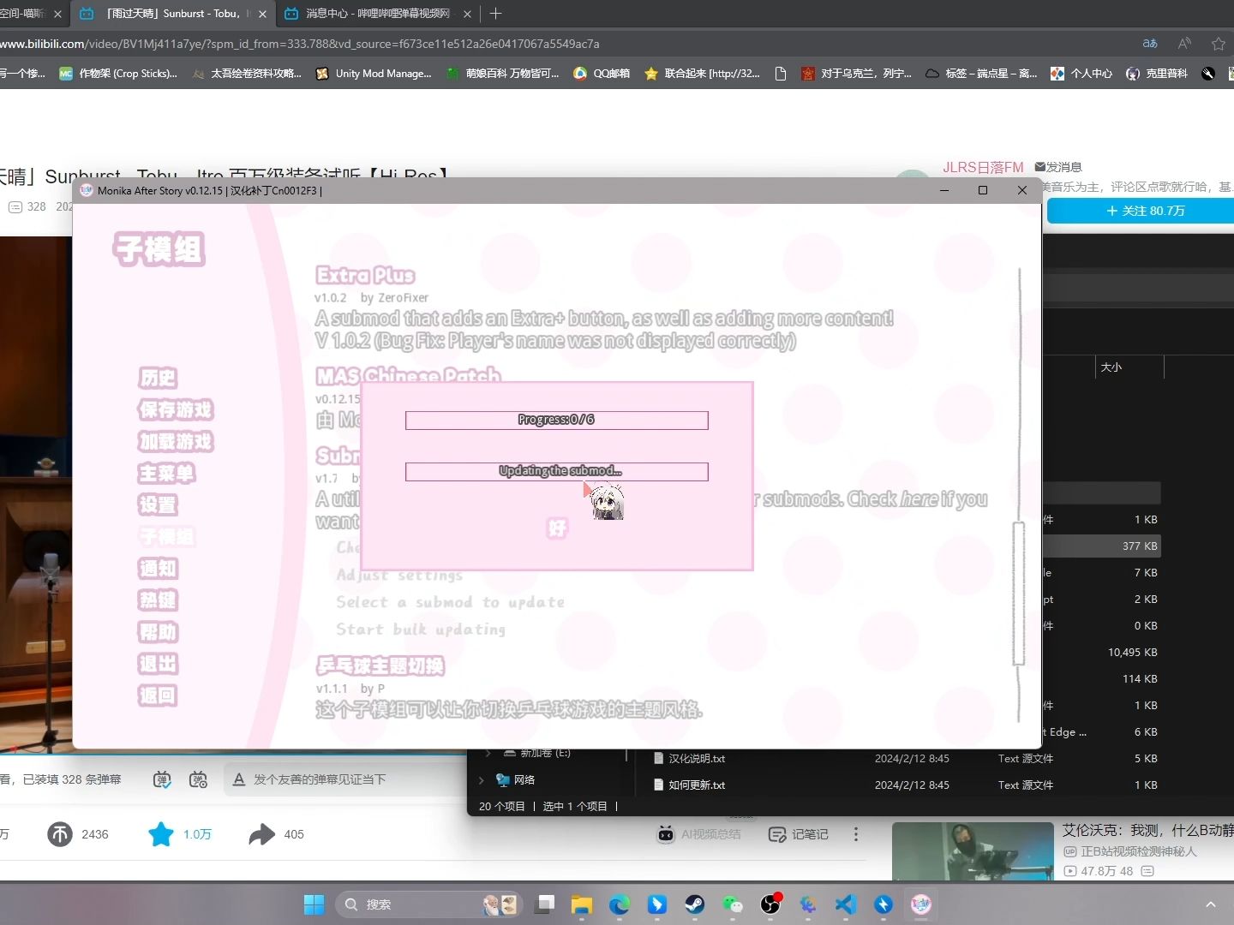Click 'Start bulk updating'

coord(421,630)
